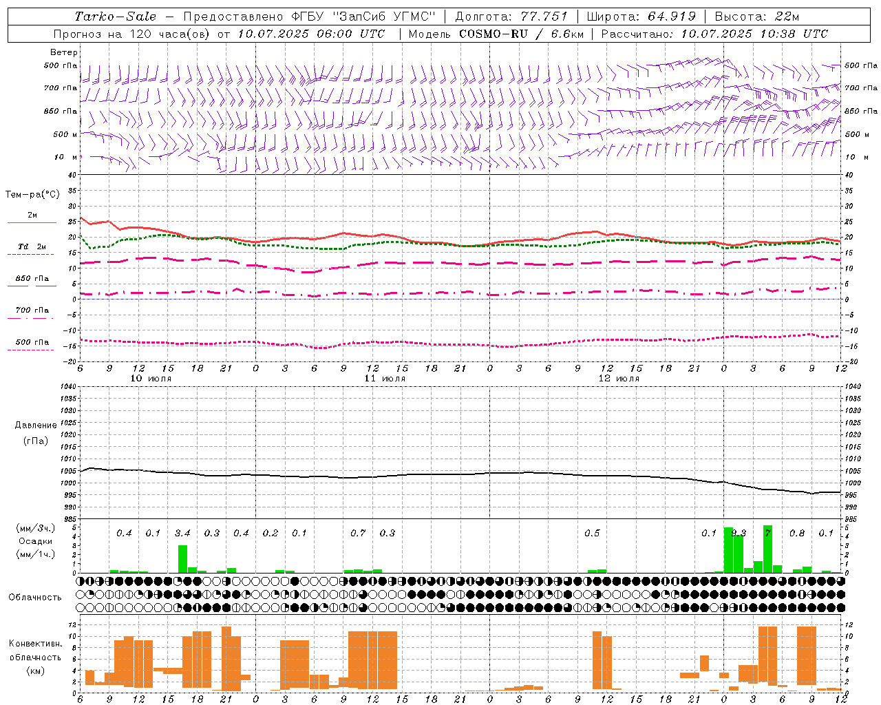Click the Облачность cloud cover label

[x=35, y=597]
